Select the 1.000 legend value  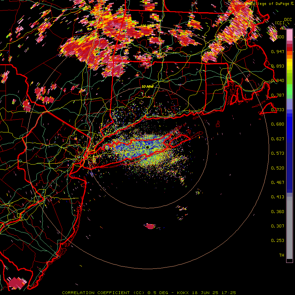[278, 37]
